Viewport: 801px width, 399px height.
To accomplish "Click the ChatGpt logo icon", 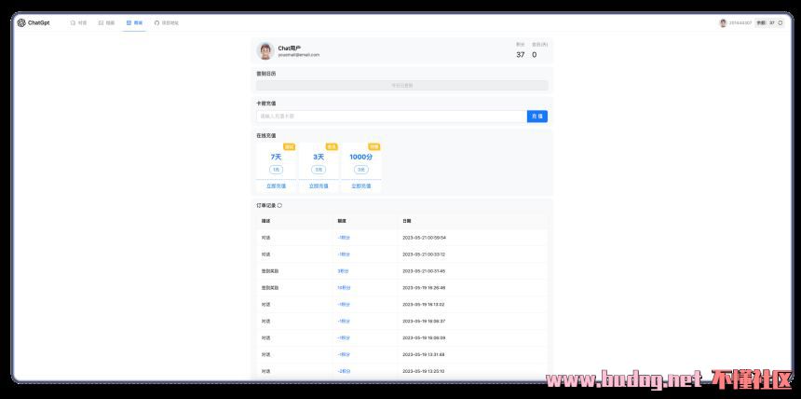I will pos(20,23).
